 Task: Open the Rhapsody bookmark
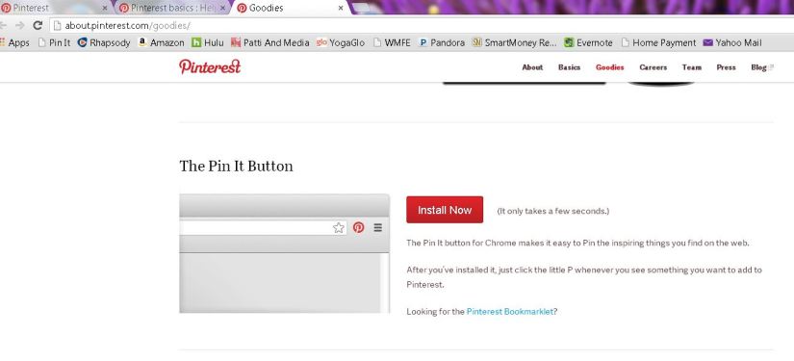(x=104, y=43)
